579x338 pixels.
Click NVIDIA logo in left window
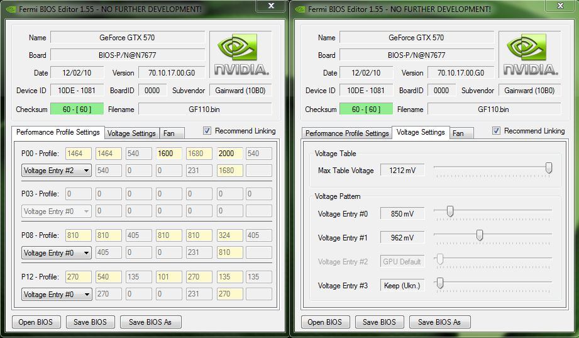pyautogui.click(x=241, y=55)
